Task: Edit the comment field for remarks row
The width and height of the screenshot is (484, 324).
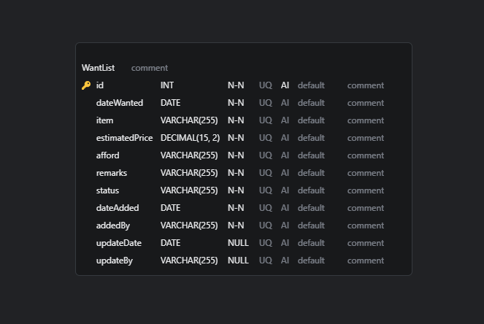Action: [x=366, y=173]
